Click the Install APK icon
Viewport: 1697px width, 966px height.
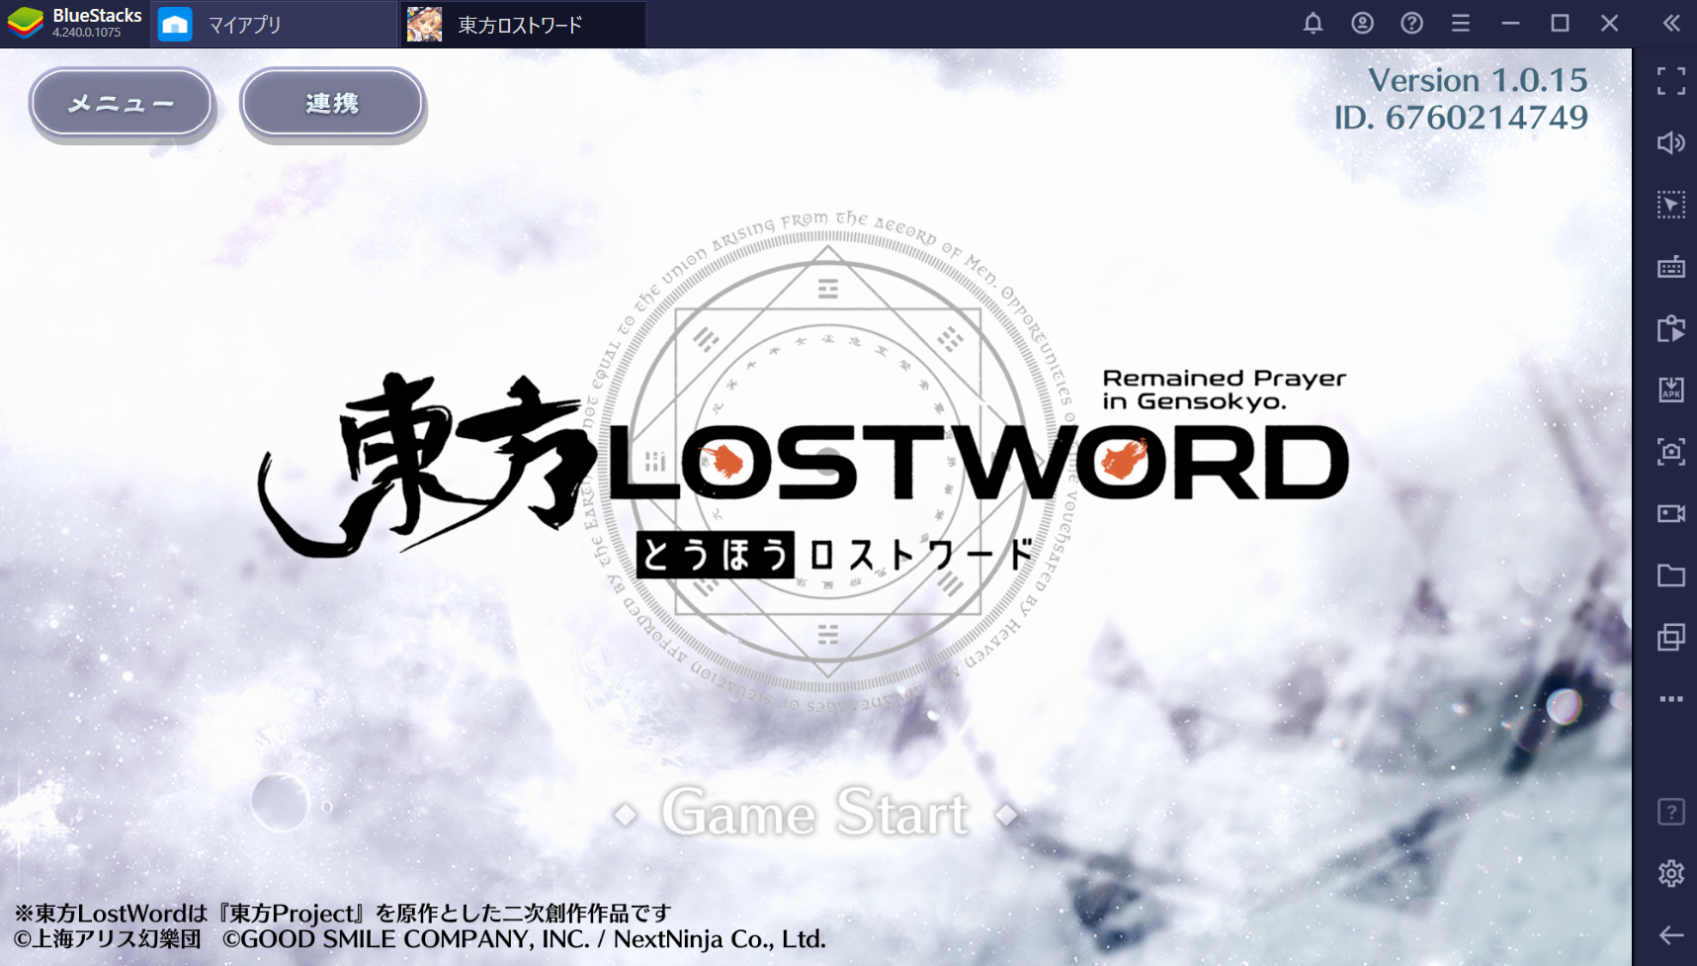point(1671,390)
